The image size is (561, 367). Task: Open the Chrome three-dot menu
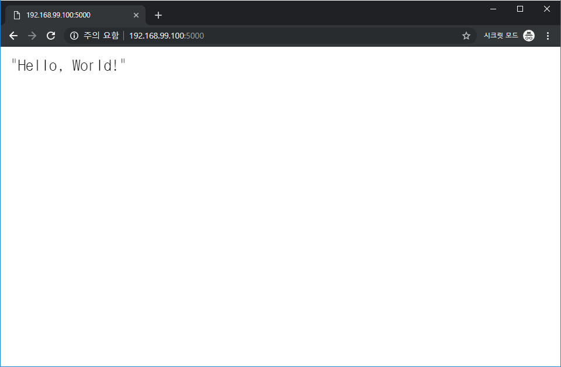548,36
